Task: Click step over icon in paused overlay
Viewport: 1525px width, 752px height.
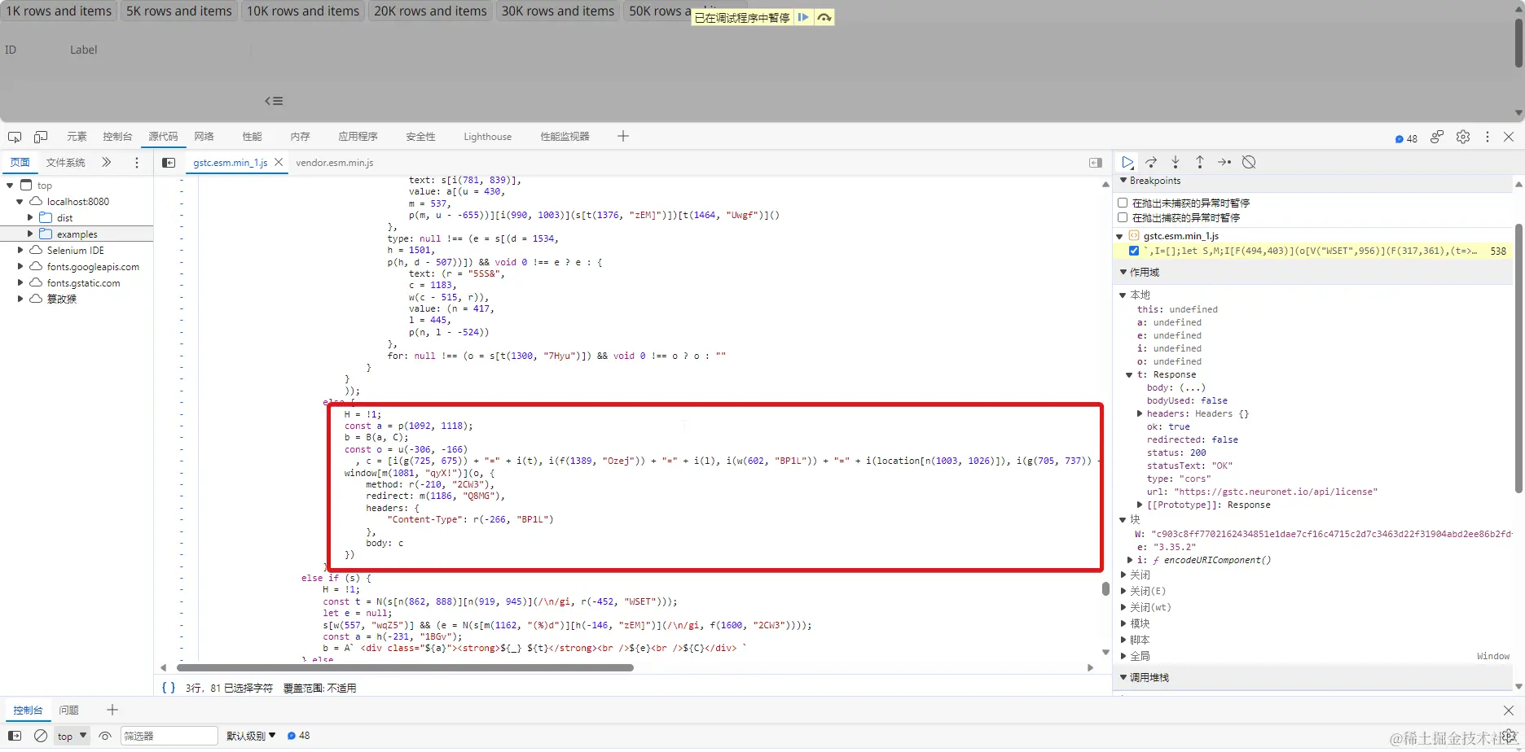Action: (x=824, y=17)
